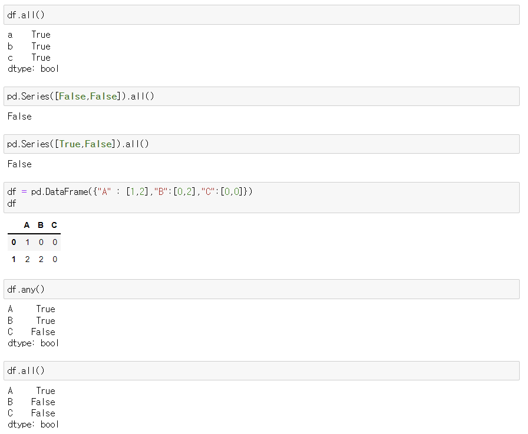The width and height of the screenshot is (528, 434).
Task: Click the df.all() cell below the df.any() output
Action: coord(261,371)
